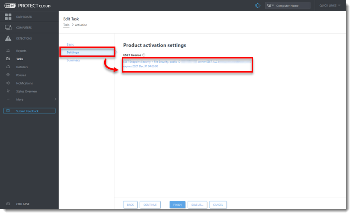Click the More ellipsis icon
350x213 pixels.
8,99
